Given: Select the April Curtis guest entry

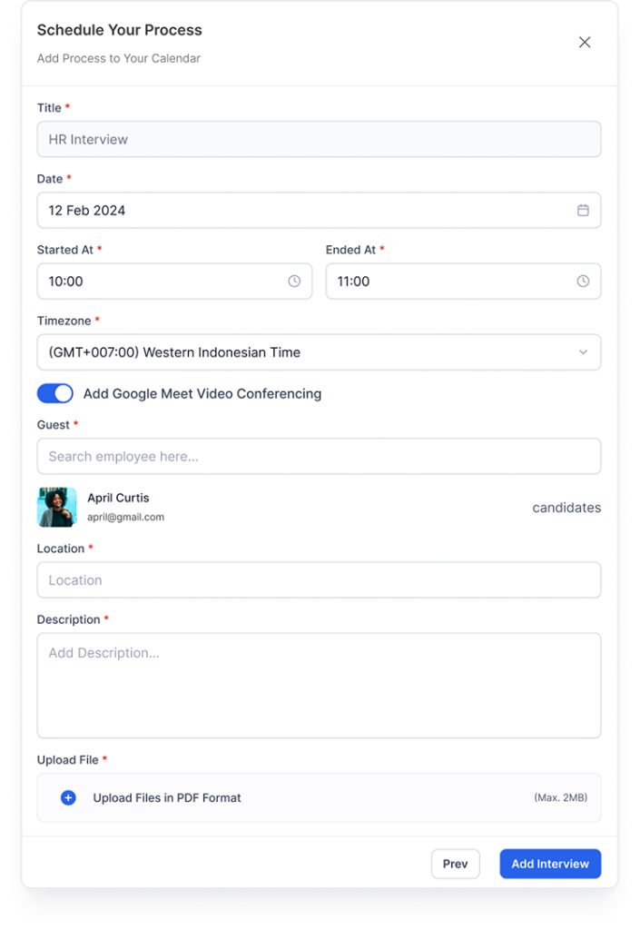Looking at the screenshot, I should click(319, 507).
